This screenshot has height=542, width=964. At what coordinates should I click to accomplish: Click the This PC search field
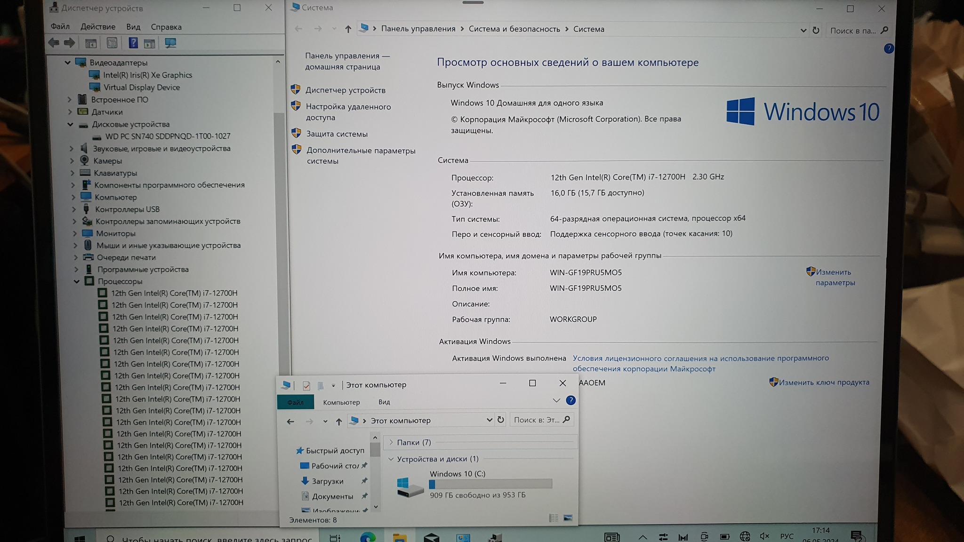pyautogui.click(x=537, y=420)
